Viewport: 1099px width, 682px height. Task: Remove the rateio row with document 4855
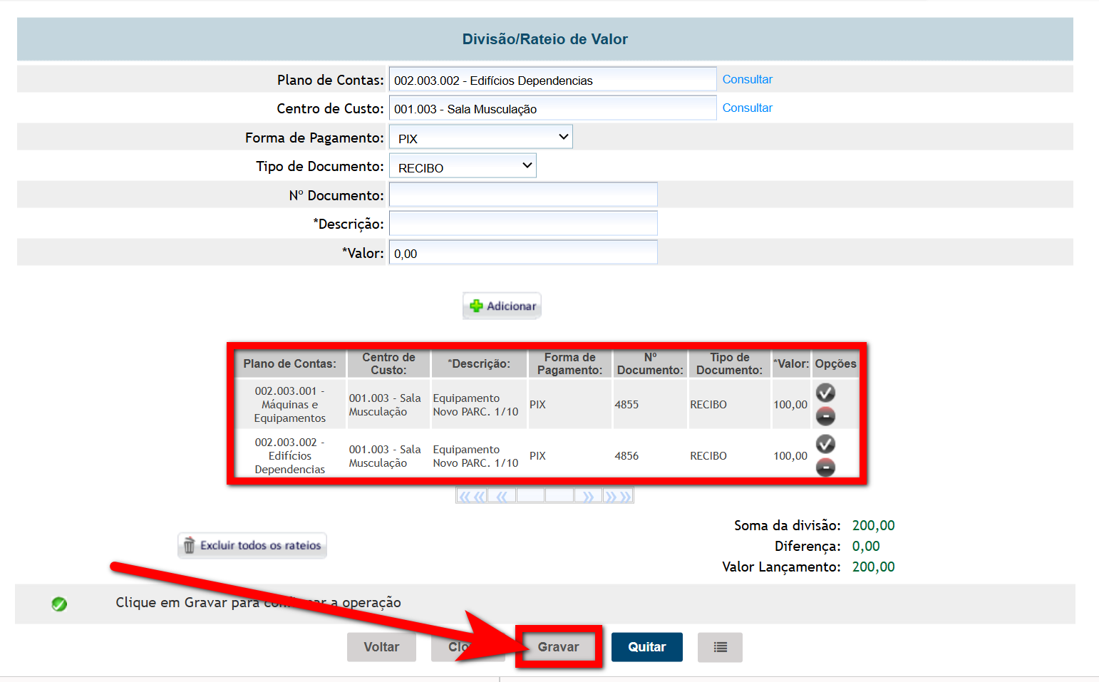(825, 416)
